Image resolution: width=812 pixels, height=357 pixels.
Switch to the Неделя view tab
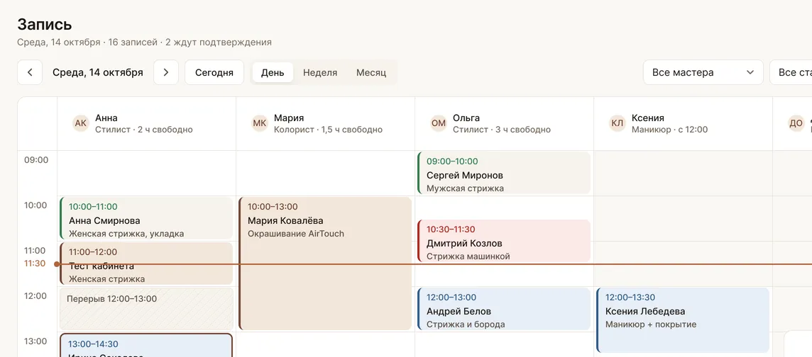(320, 72)
